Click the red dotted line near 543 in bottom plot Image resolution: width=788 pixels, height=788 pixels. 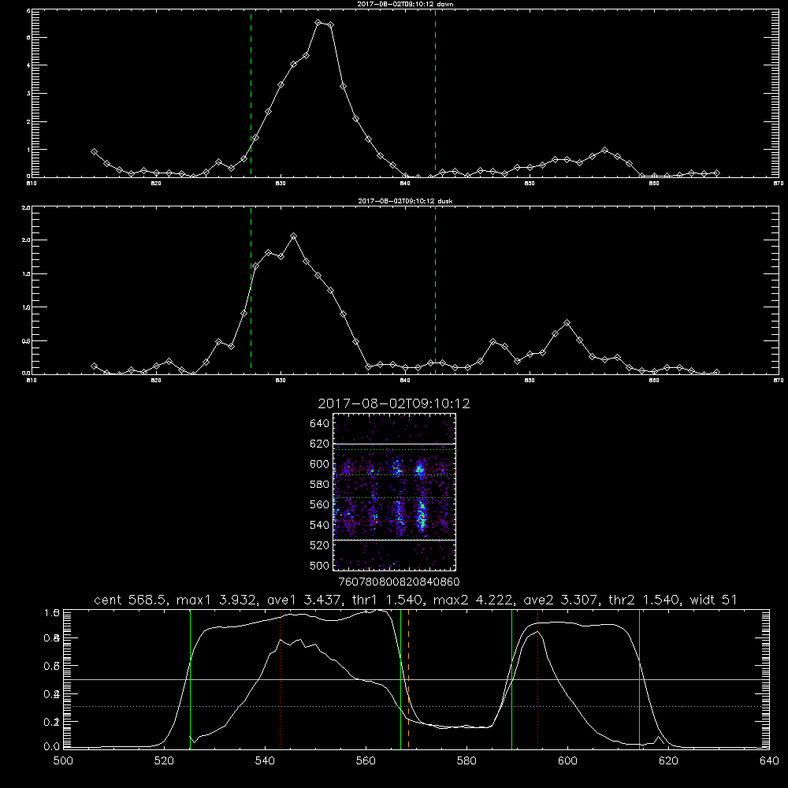pyautogui.click(x=280, y=678)
